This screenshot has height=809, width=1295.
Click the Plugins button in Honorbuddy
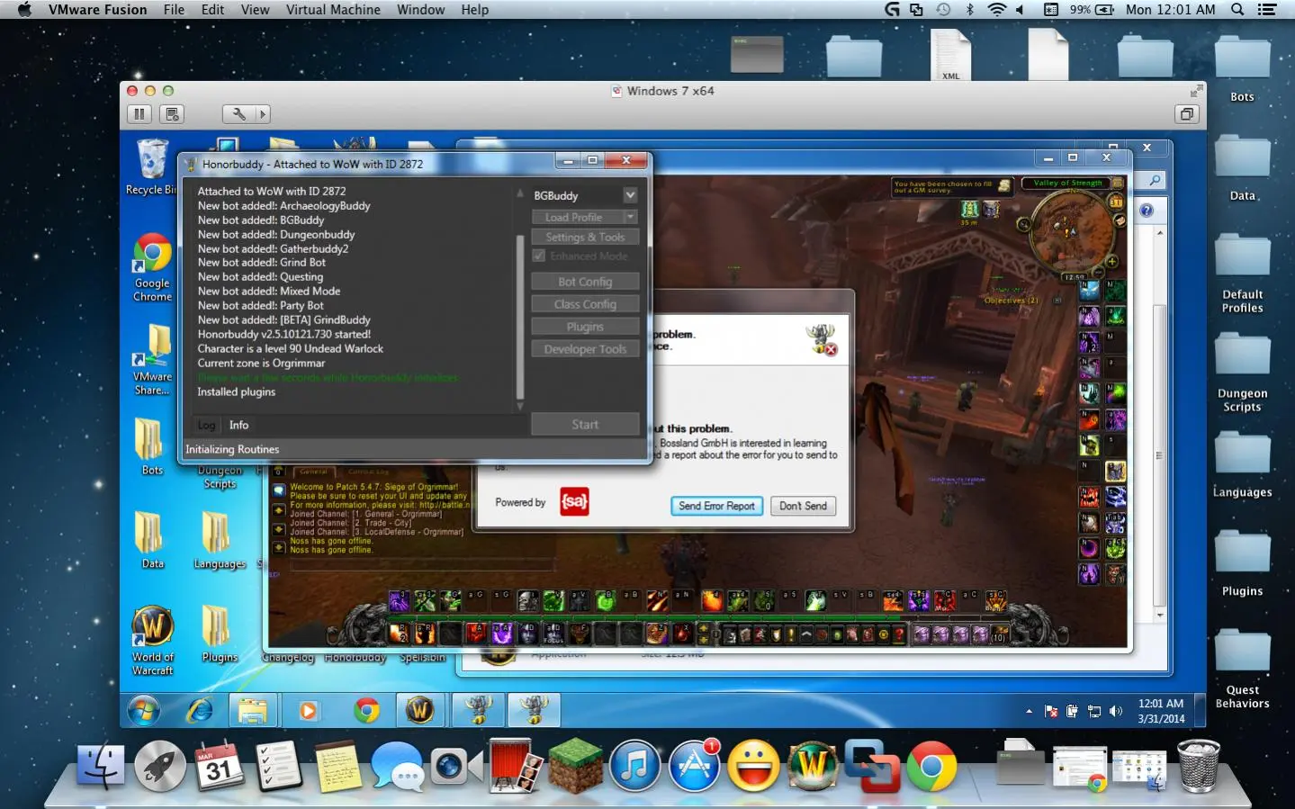pos(585,327)
